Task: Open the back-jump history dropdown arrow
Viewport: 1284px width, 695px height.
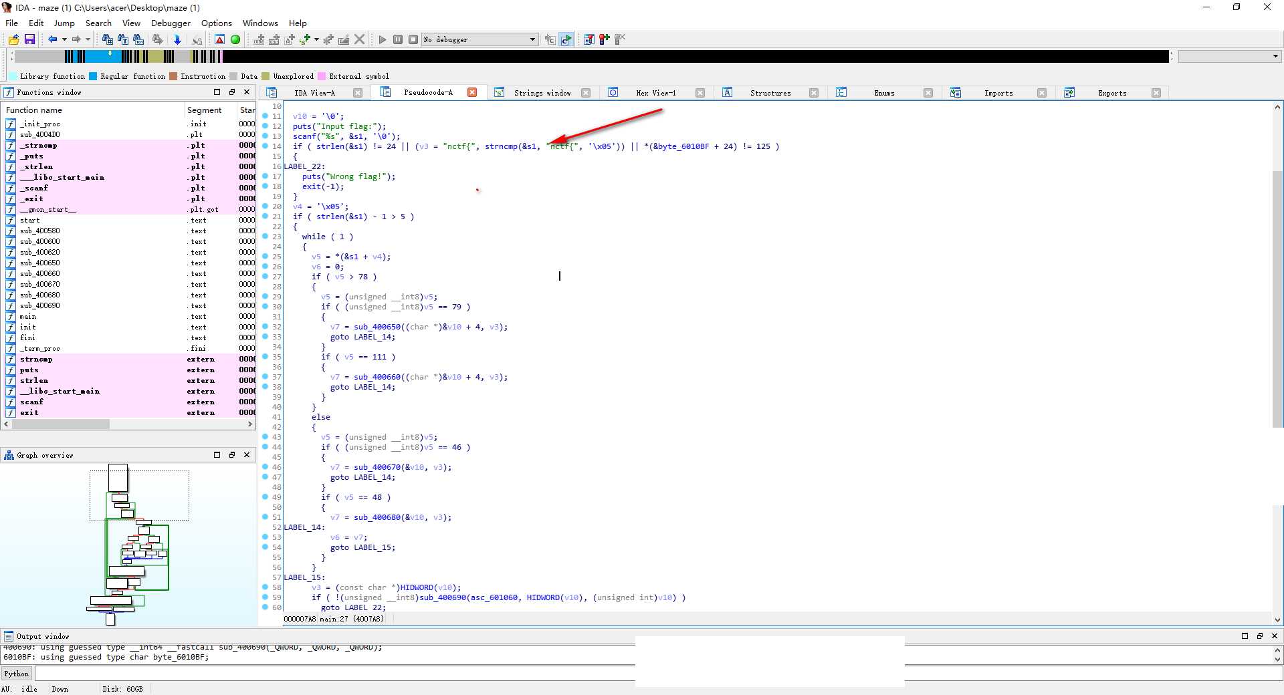Action: [x=64, y=39]
